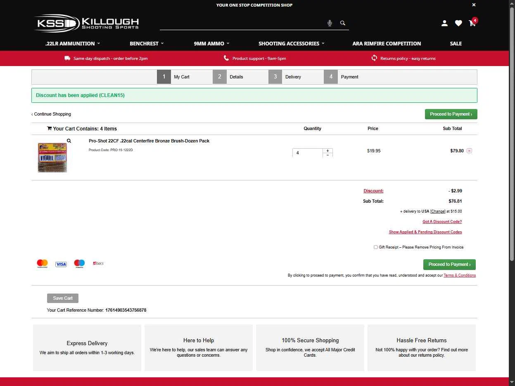515x386 pixels.
Task: Click the upper Proceed to Payment button
Action: [x=451, y=114]
